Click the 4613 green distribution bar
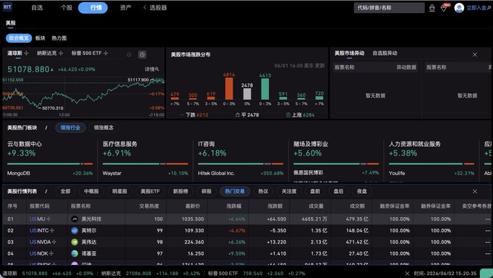Viewport: 493px width, 278px height. pyautogui.click(x=265, y=89)
